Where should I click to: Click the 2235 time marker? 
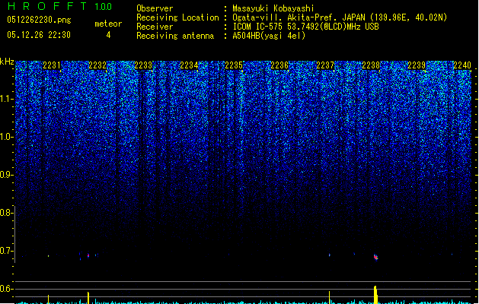pyautogui.click(x=234, y=65)
